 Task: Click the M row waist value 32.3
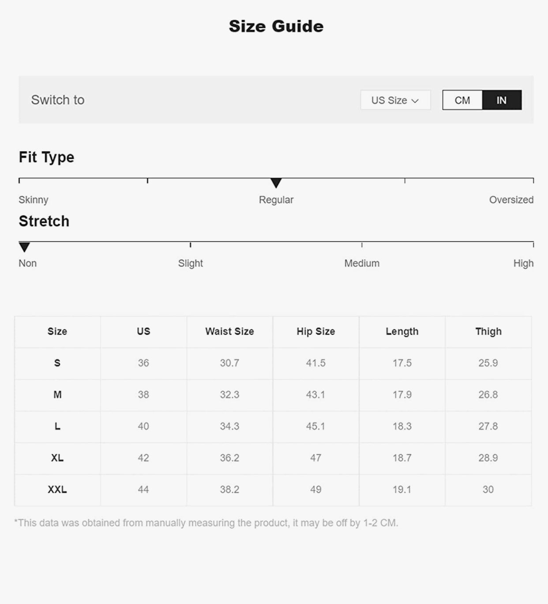point(229,395)
